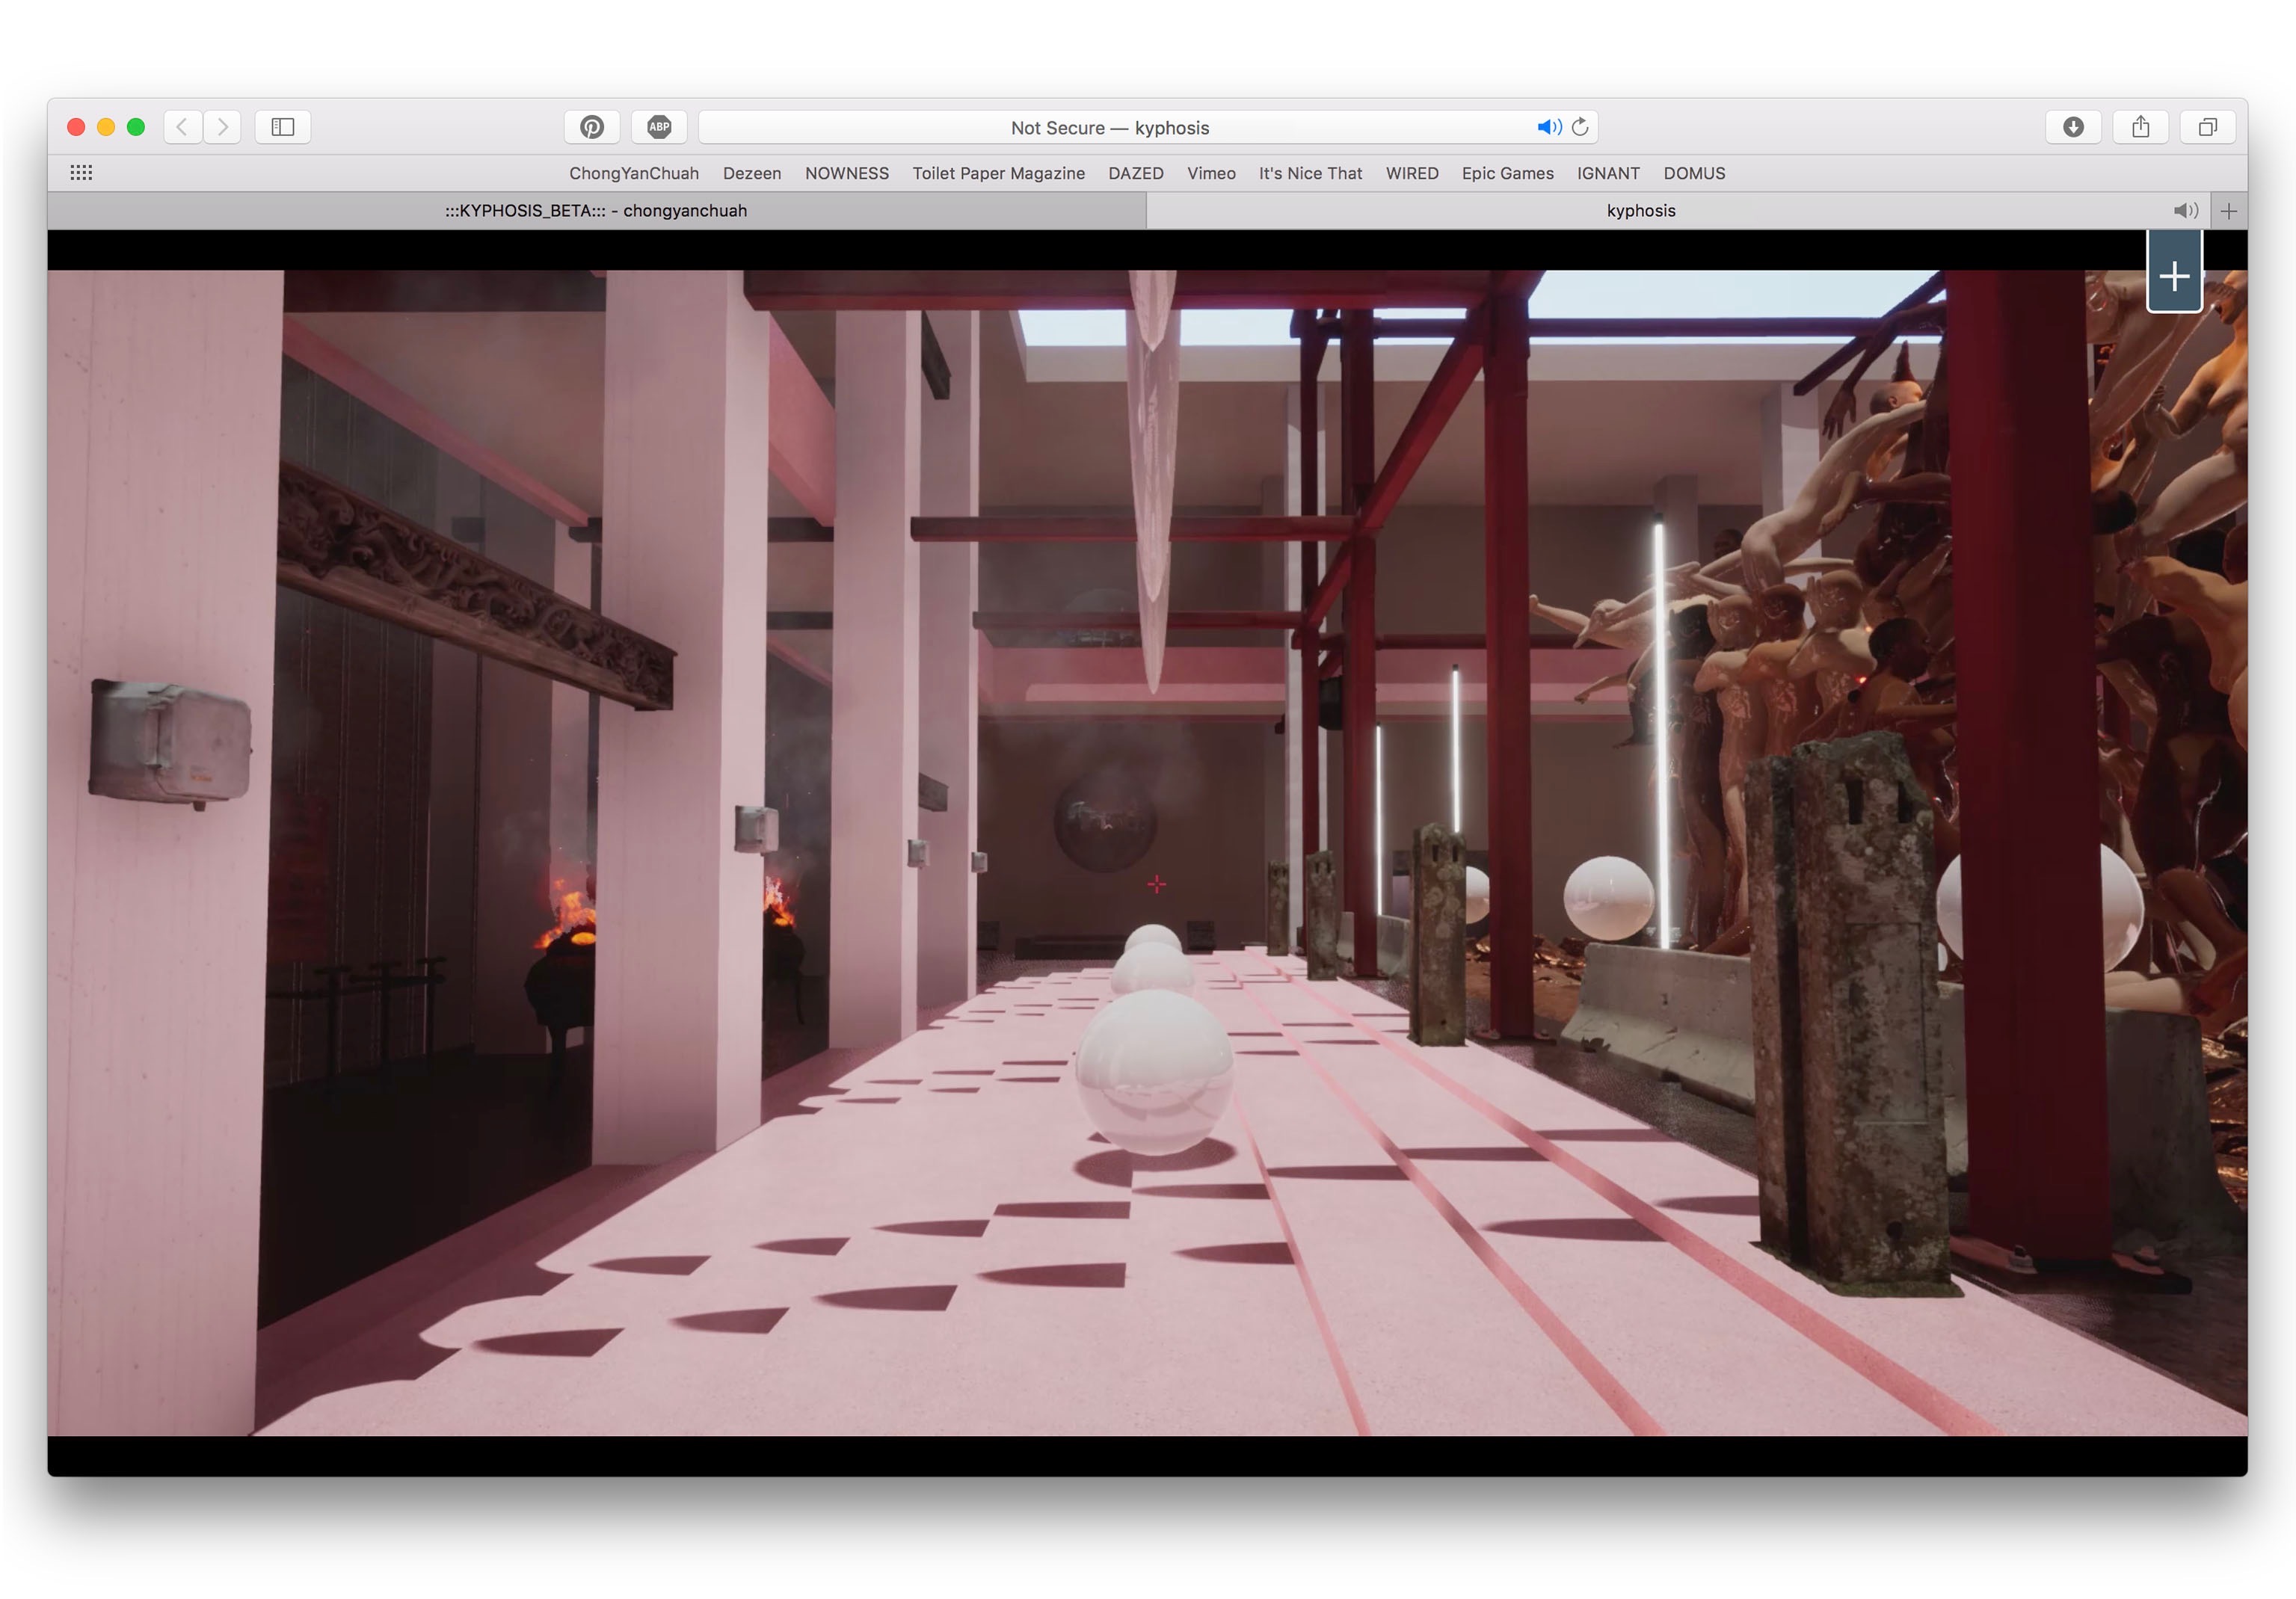Screen dimensions: 2296x1599
Task: Click the Share icon
Action: (2140, 127)
